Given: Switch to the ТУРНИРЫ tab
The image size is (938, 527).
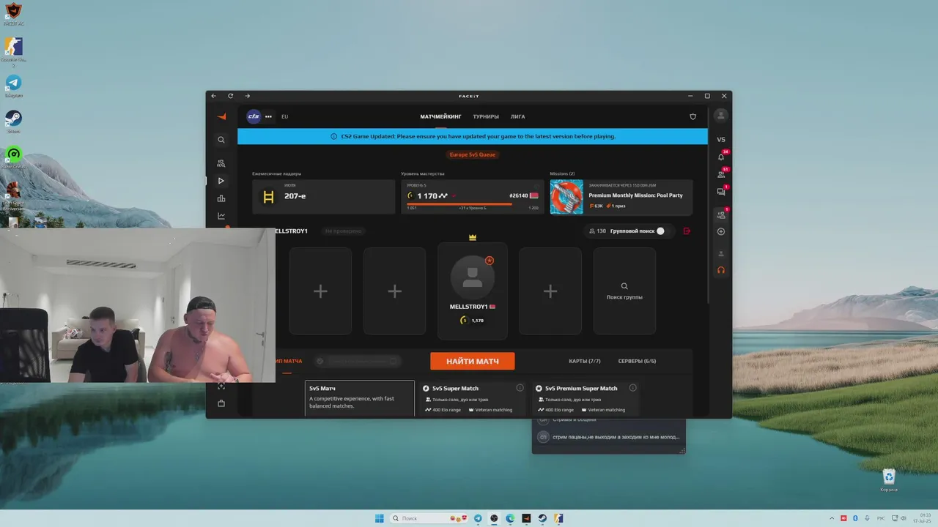Looking at the screenshot, I should click(486, 116).
